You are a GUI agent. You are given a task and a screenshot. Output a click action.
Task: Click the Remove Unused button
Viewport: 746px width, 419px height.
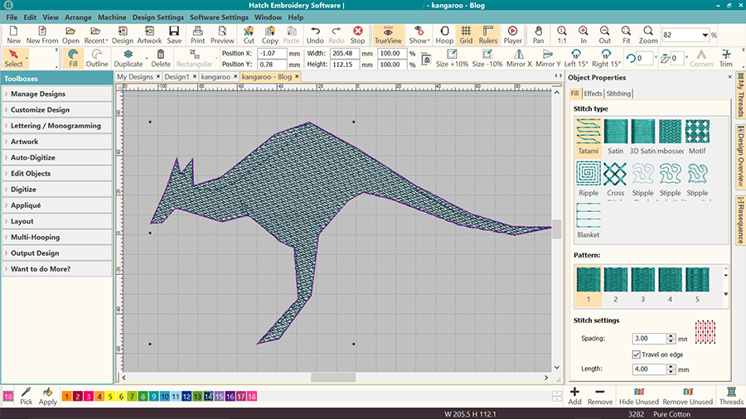click(687, 396)
